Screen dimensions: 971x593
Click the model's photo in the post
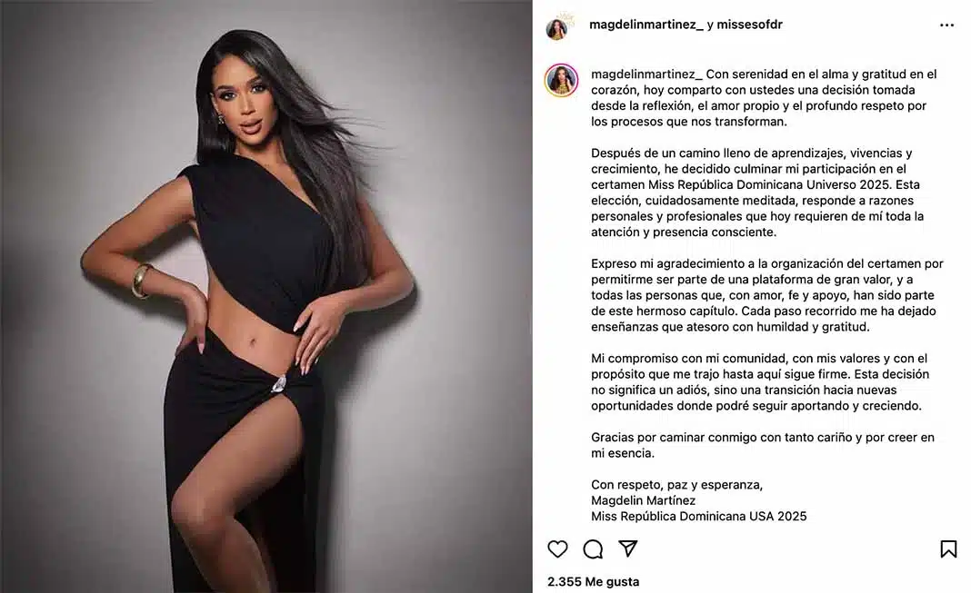(x=266, y=297)
